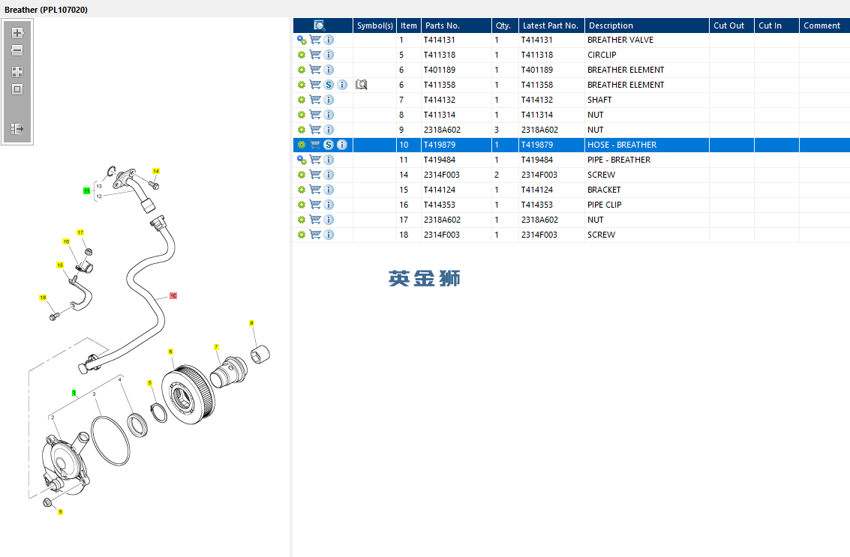Open assembly gears icon for T419484

(x=302, y=160)
